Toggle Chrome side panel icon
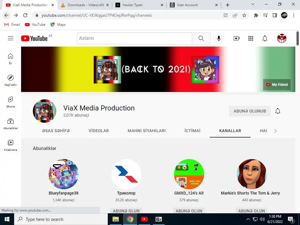The image size is (300, 225). pyautogui.click(x=275, y=15)
